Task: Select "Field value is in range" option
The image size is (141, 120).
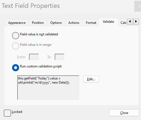Action: pyautogui.click(x=16, y=46)
